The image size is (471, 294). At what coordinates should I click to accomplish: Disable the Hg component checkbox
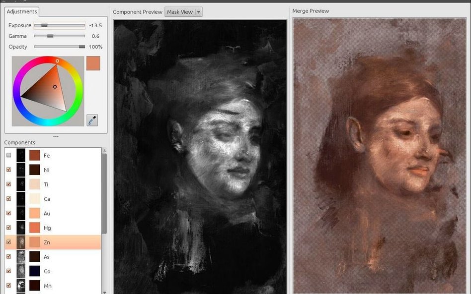pyautogui.click(x=9, y=228)
